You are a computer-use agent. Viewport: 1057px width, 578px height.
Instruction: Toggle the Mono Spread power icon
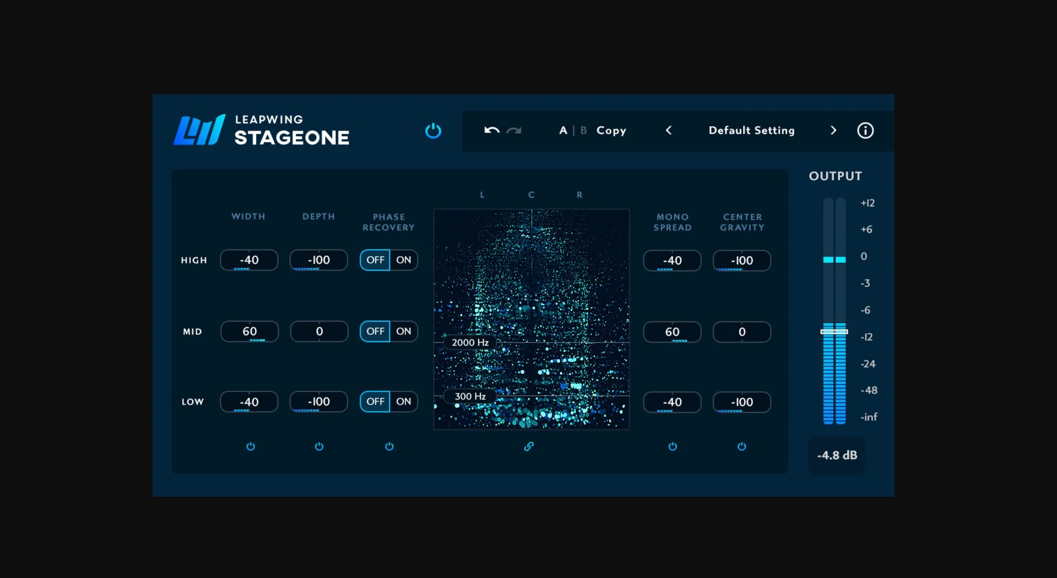[672, 446]
